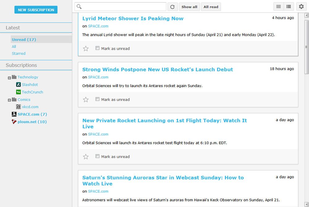309x207 pixels.
Task: Collapse the Technology subscriptions folder
Action: 9,77
